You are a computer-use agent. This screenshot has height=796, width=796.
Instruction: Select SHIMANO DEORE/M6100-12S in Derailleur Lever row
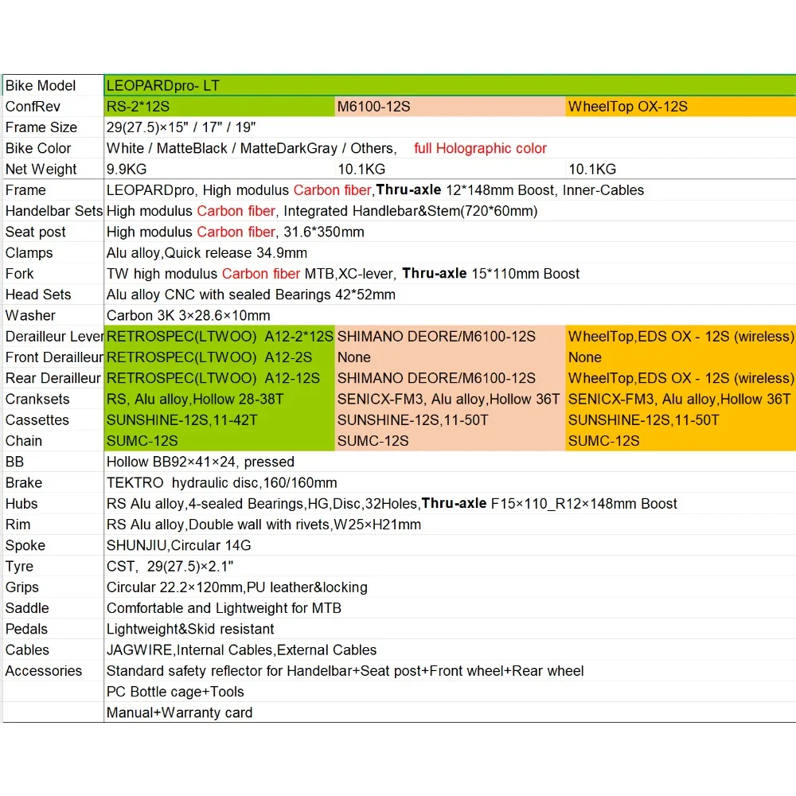point(450,337)
